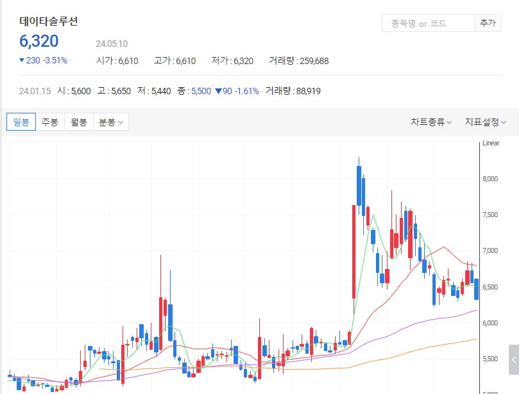The image size is (521, 394).
Task: Click the 8,000 price axis label
Action: 490,179
